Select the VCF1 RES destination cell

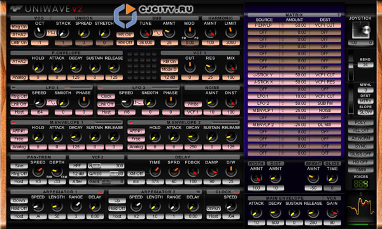point(325,82)
